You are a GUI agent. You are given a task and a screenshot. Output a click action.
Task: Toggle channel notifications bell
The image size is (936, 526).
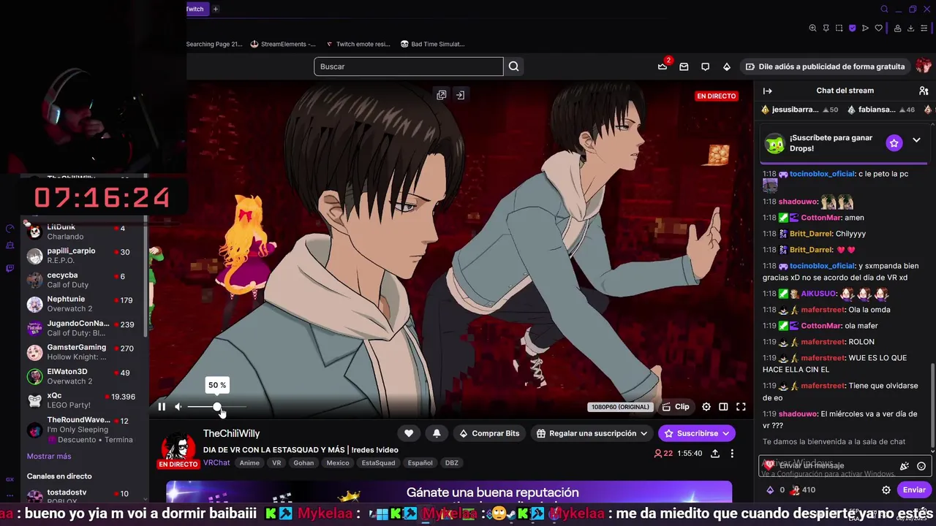pos(437,433)
